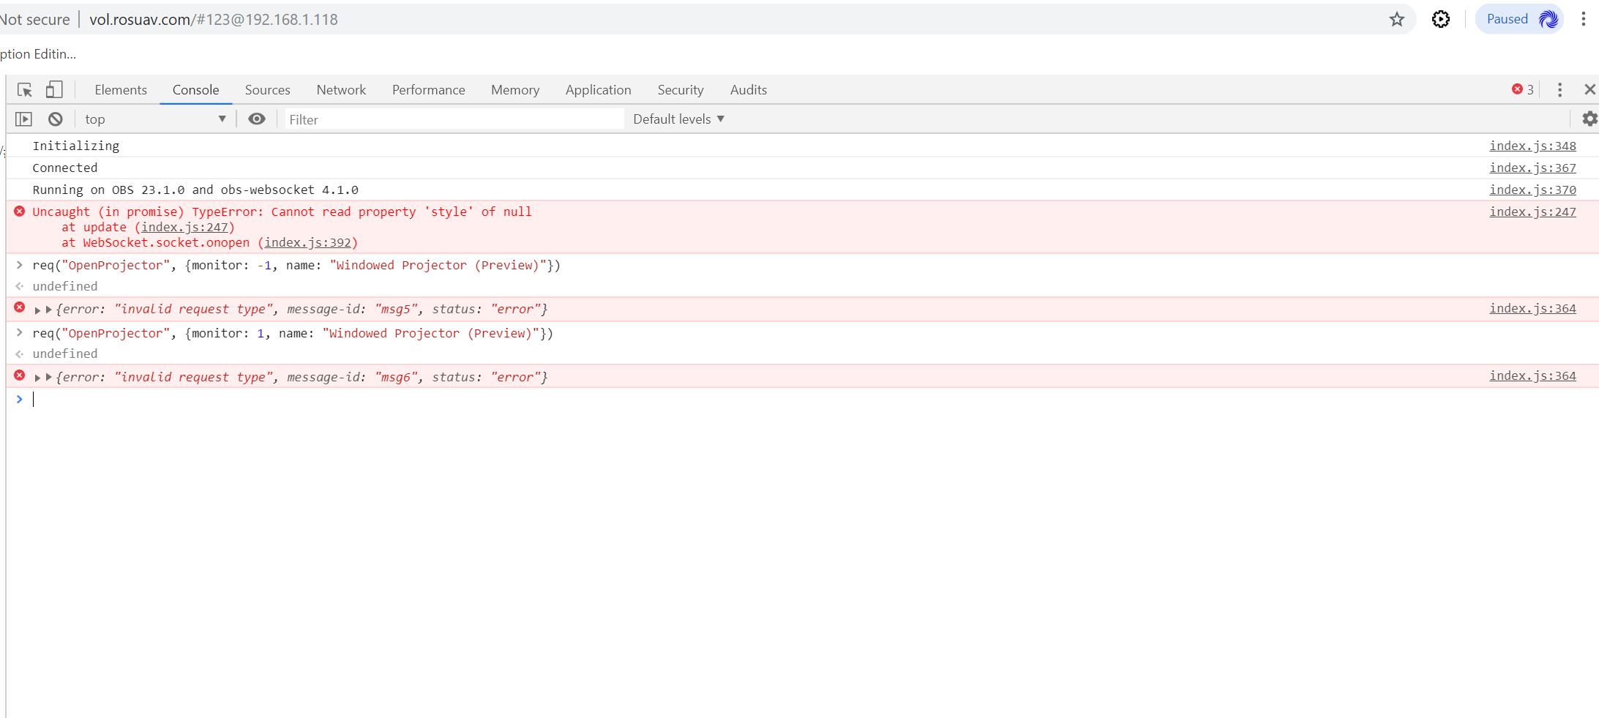Click the error count badge showing 3

tap(1521, 89)
